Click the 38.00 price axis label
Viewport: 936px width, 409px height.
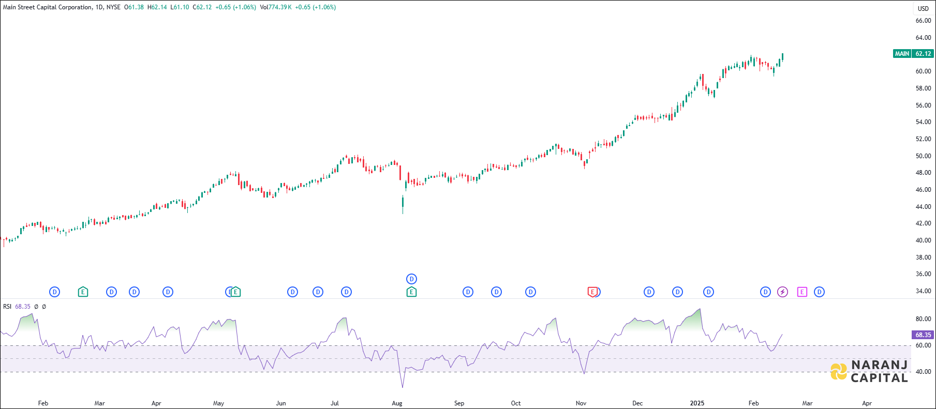(x=923, y=257)
